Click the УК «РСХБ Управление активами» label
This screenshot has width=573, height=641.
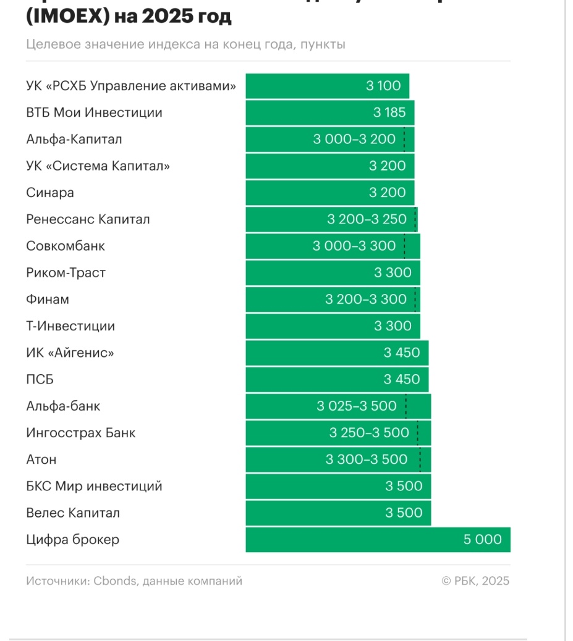coord(131,86)
